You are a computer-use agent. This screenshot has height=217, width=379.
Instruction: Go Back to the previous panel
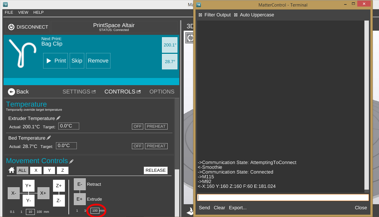pos(18,92)
